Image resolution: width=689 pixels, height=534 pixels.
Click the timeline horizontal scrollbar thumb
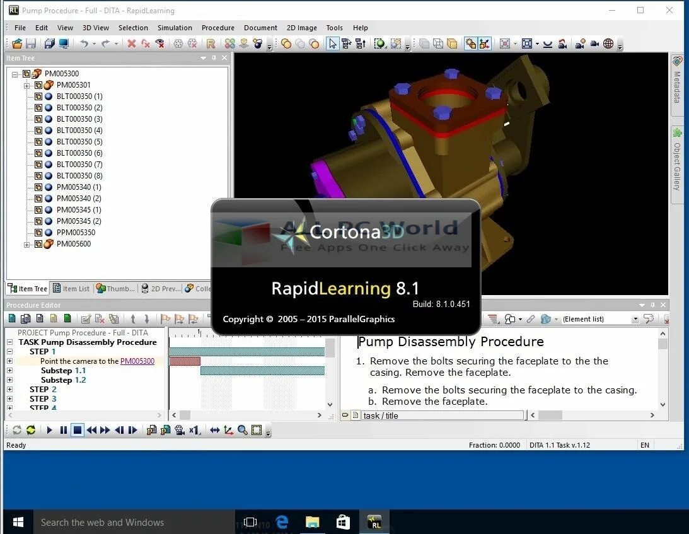tap(185, 415)
